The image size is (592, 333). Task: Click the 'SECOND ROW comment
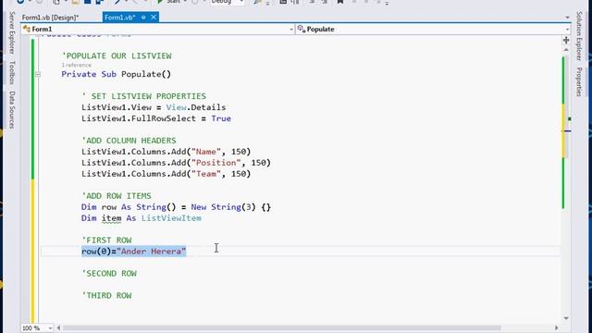tap(109, 274)
